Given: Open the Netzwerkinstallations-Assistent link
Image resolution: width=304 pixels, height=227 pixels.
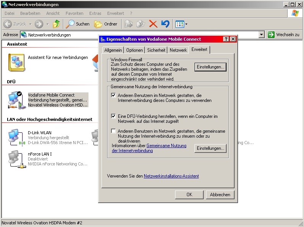Looking at the screenshot, I should coord(171,176).
